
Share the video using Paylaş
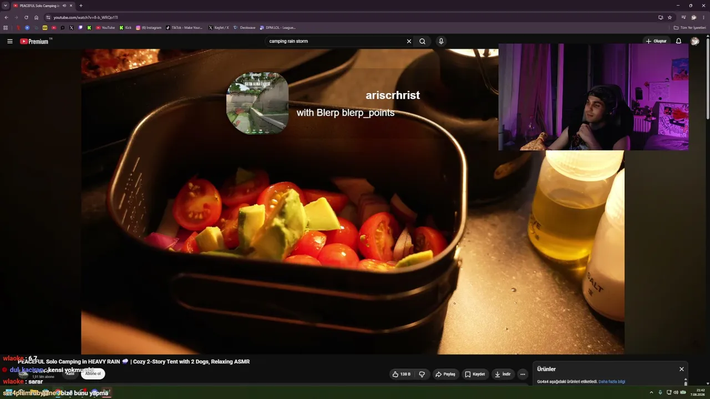tap(445, 374)
